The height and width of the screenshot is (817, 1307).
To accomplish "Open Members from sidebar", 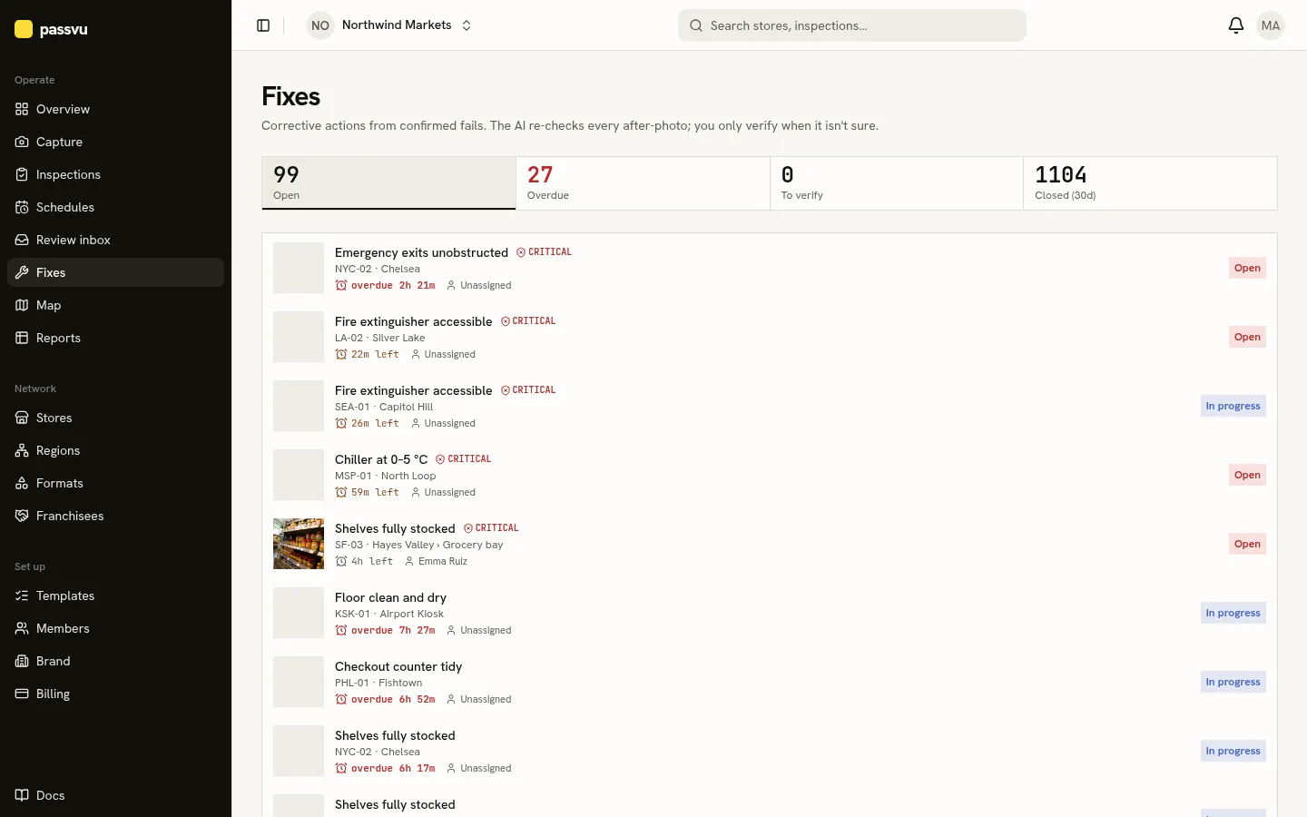I will click(x=115, y=628).
